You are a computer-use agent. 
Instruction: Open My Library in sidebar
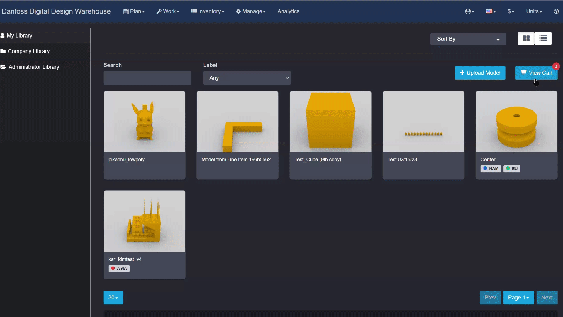click(x=19, y=36)
